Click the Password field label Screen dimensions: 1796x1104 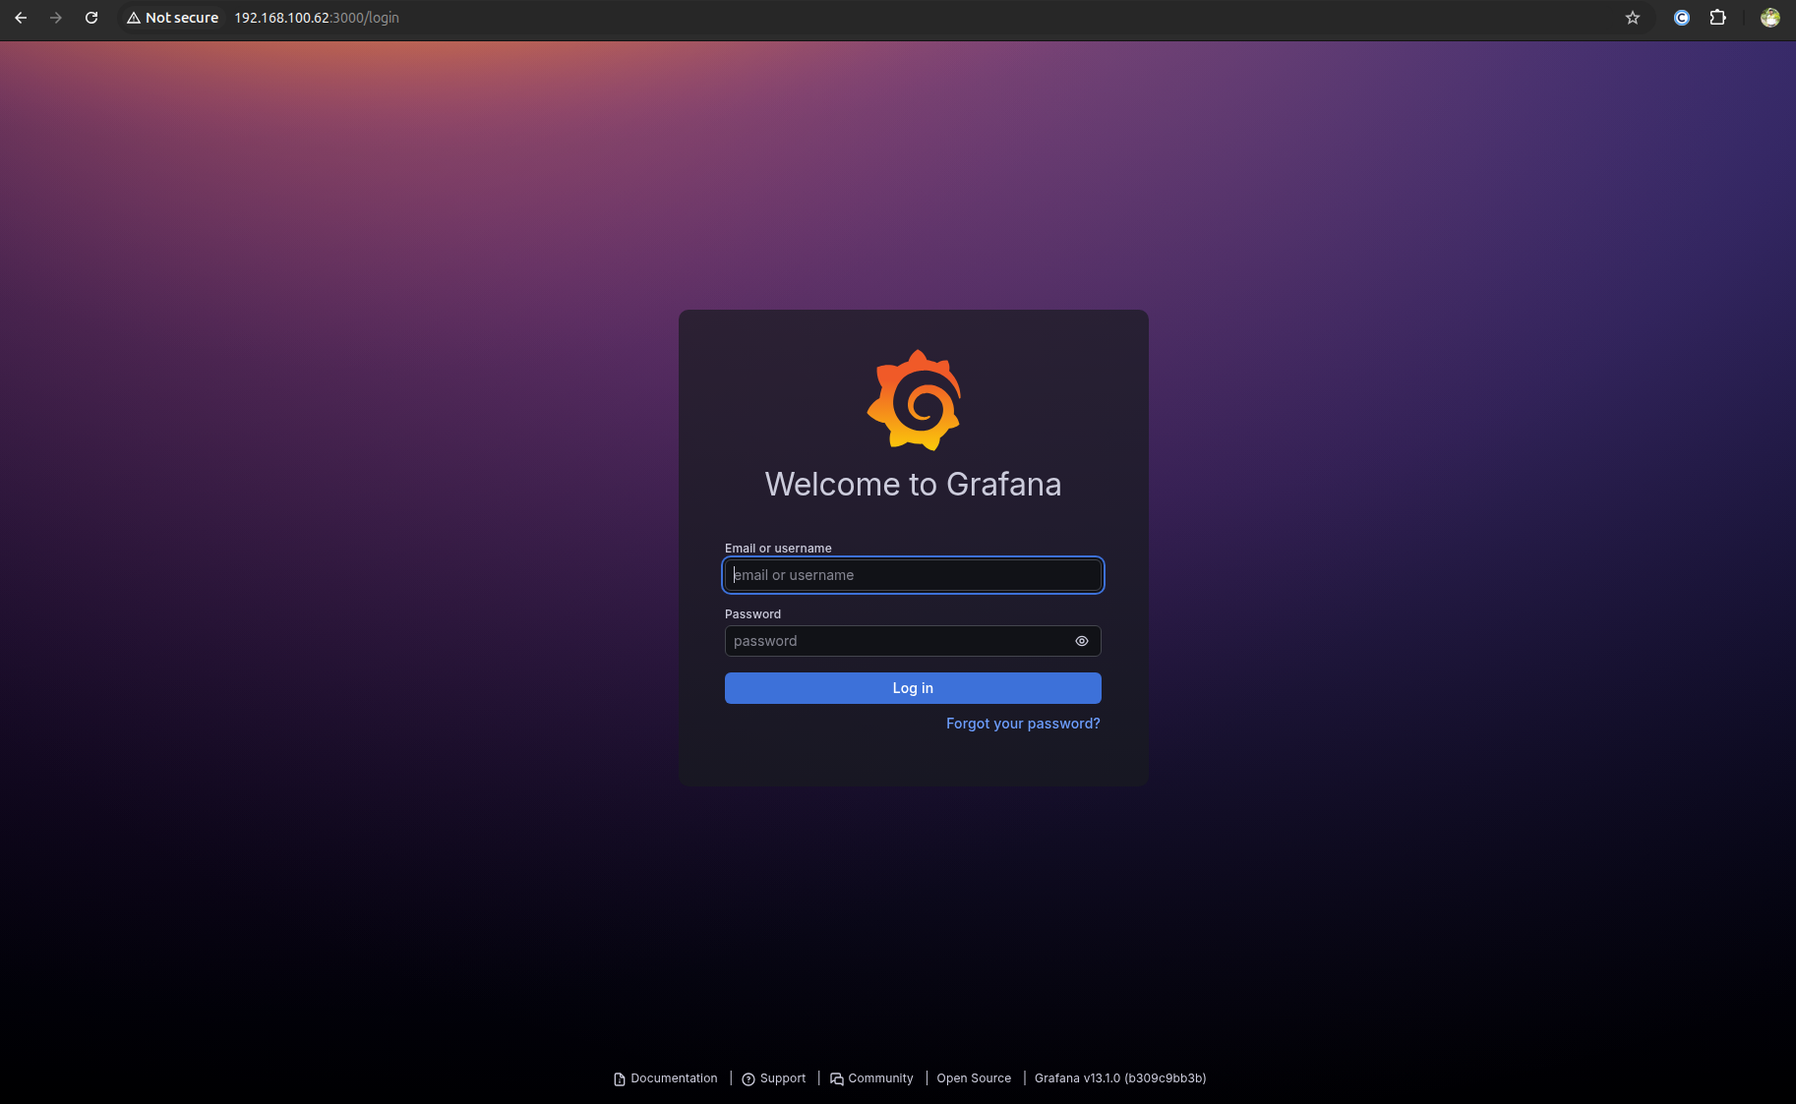[752, 614]
